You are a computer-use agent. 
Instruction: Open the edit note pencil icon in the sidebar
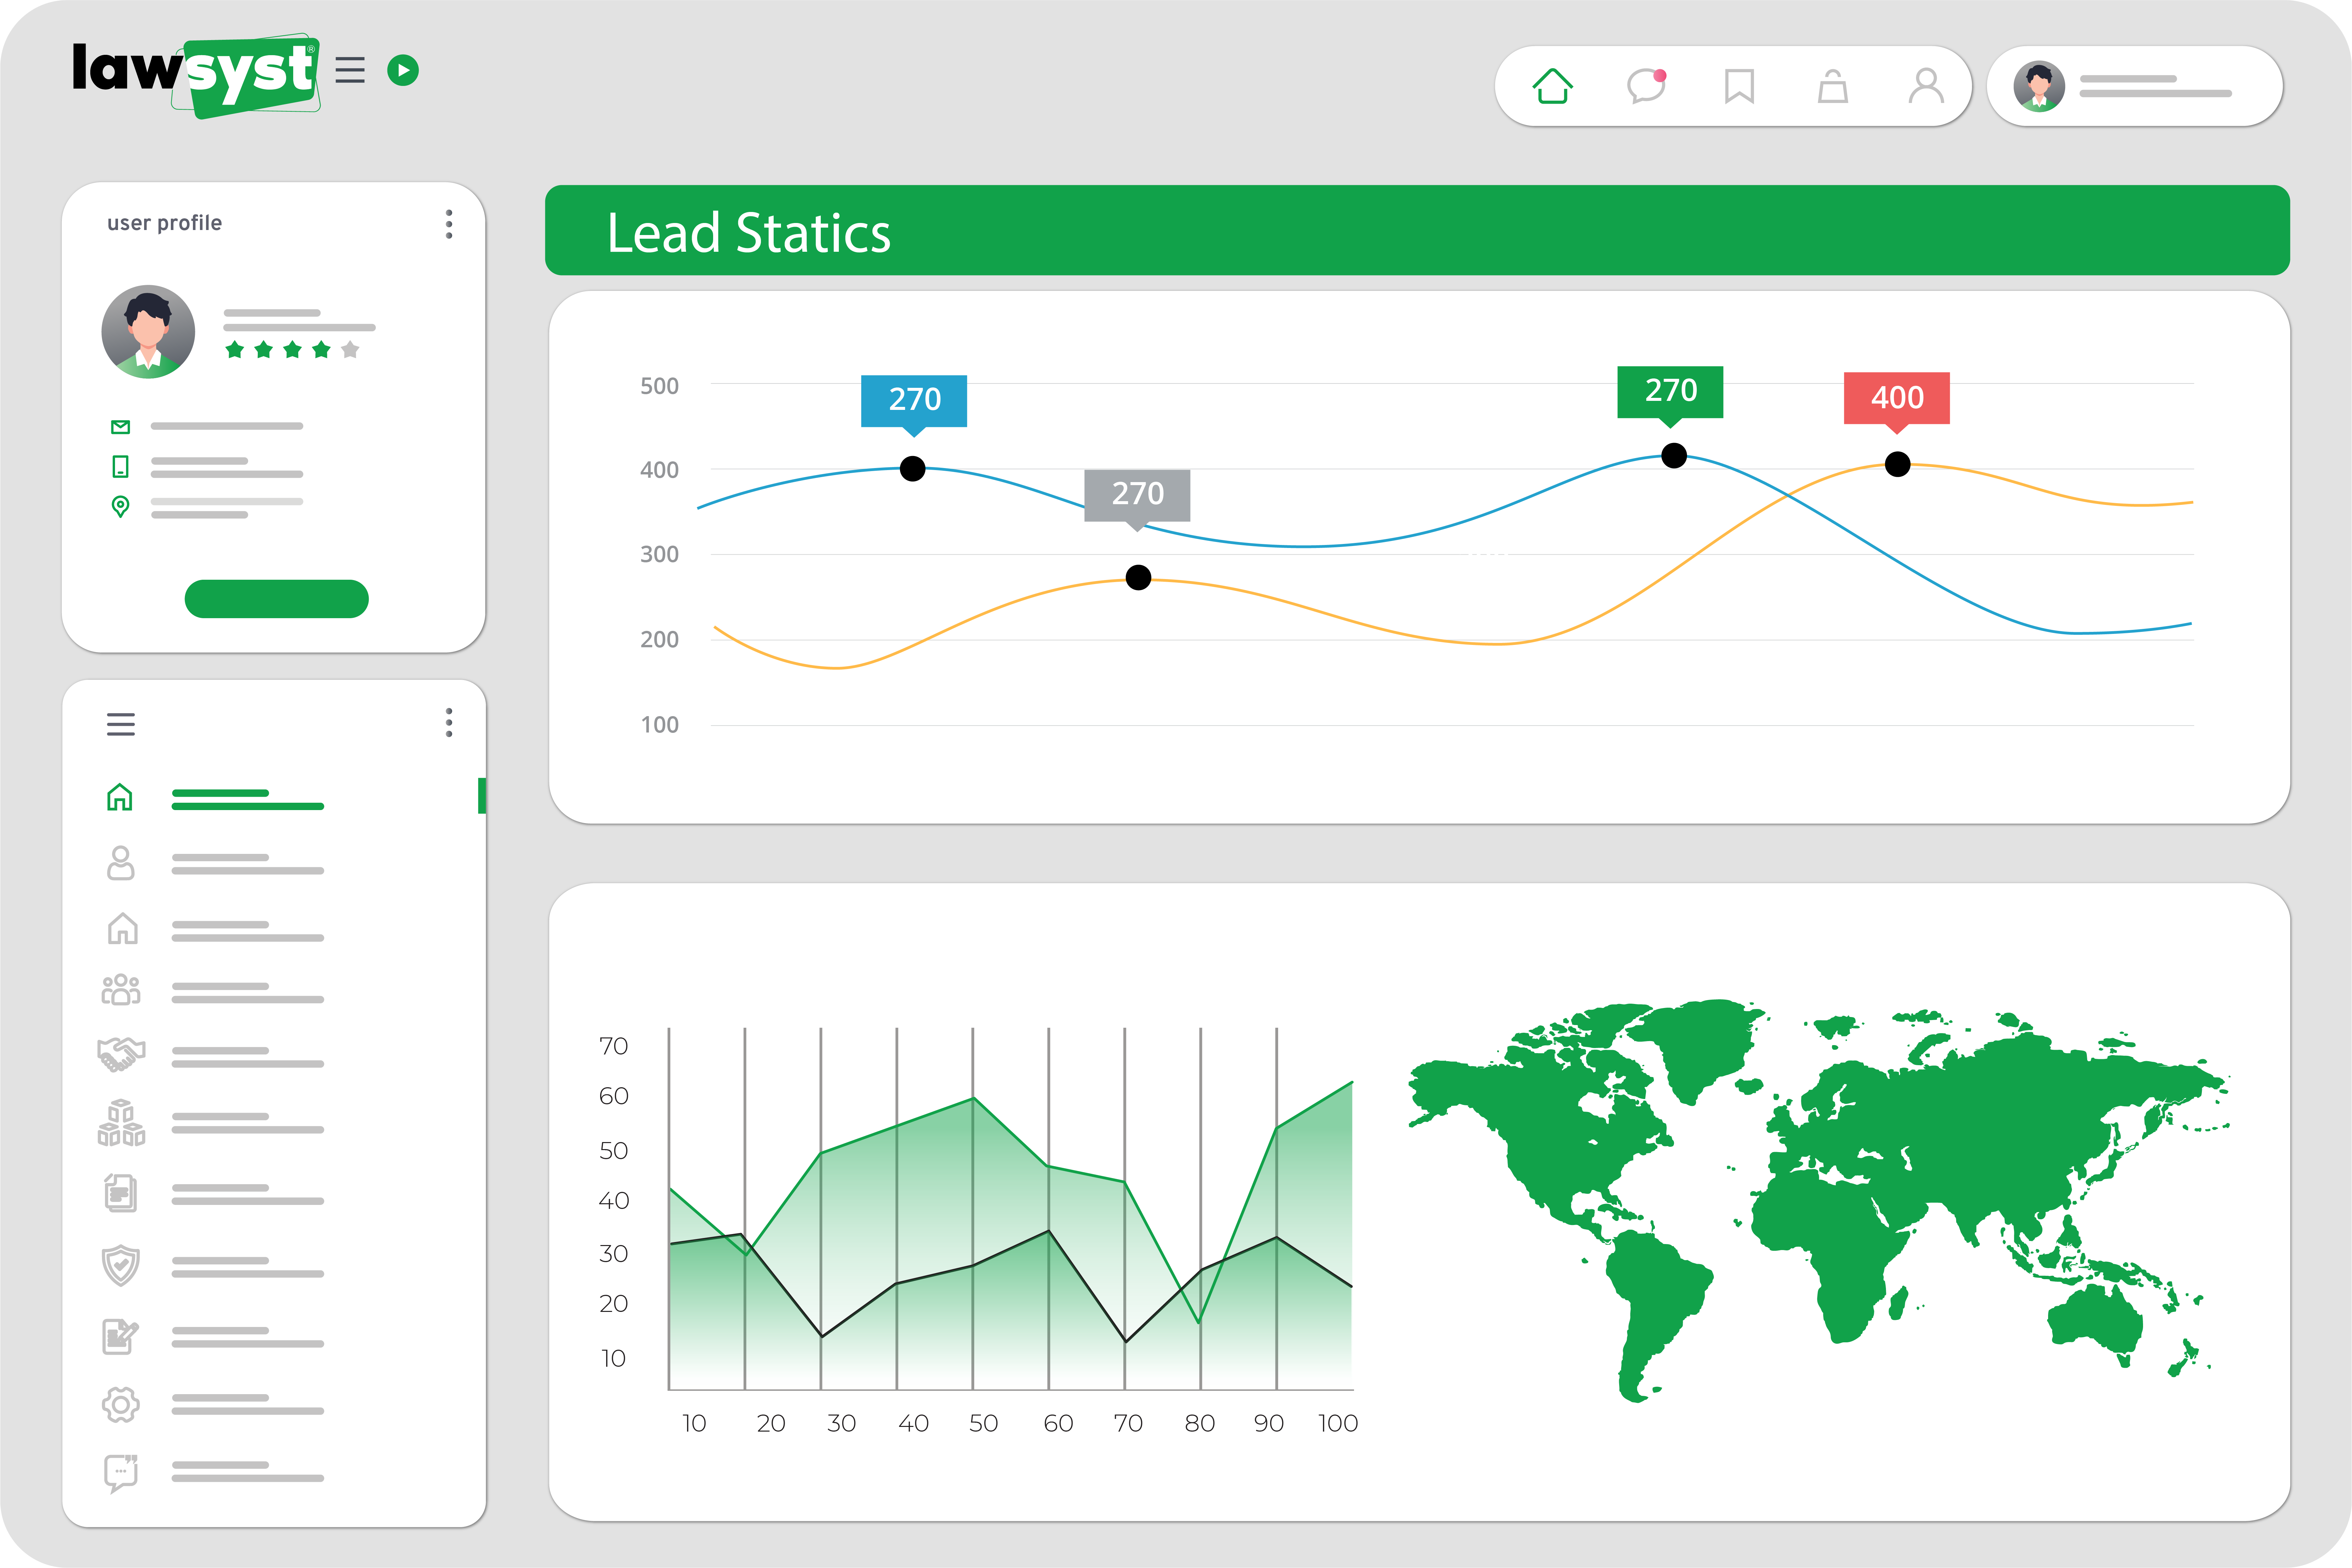pyautogui.click(x=121, y=1337)
